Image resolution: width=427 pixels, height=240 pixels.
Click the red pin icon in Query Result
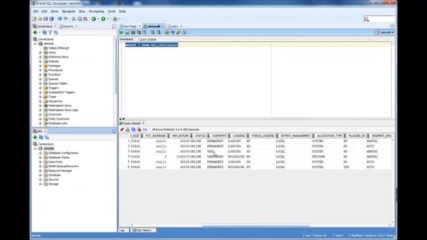click(122, 129)
